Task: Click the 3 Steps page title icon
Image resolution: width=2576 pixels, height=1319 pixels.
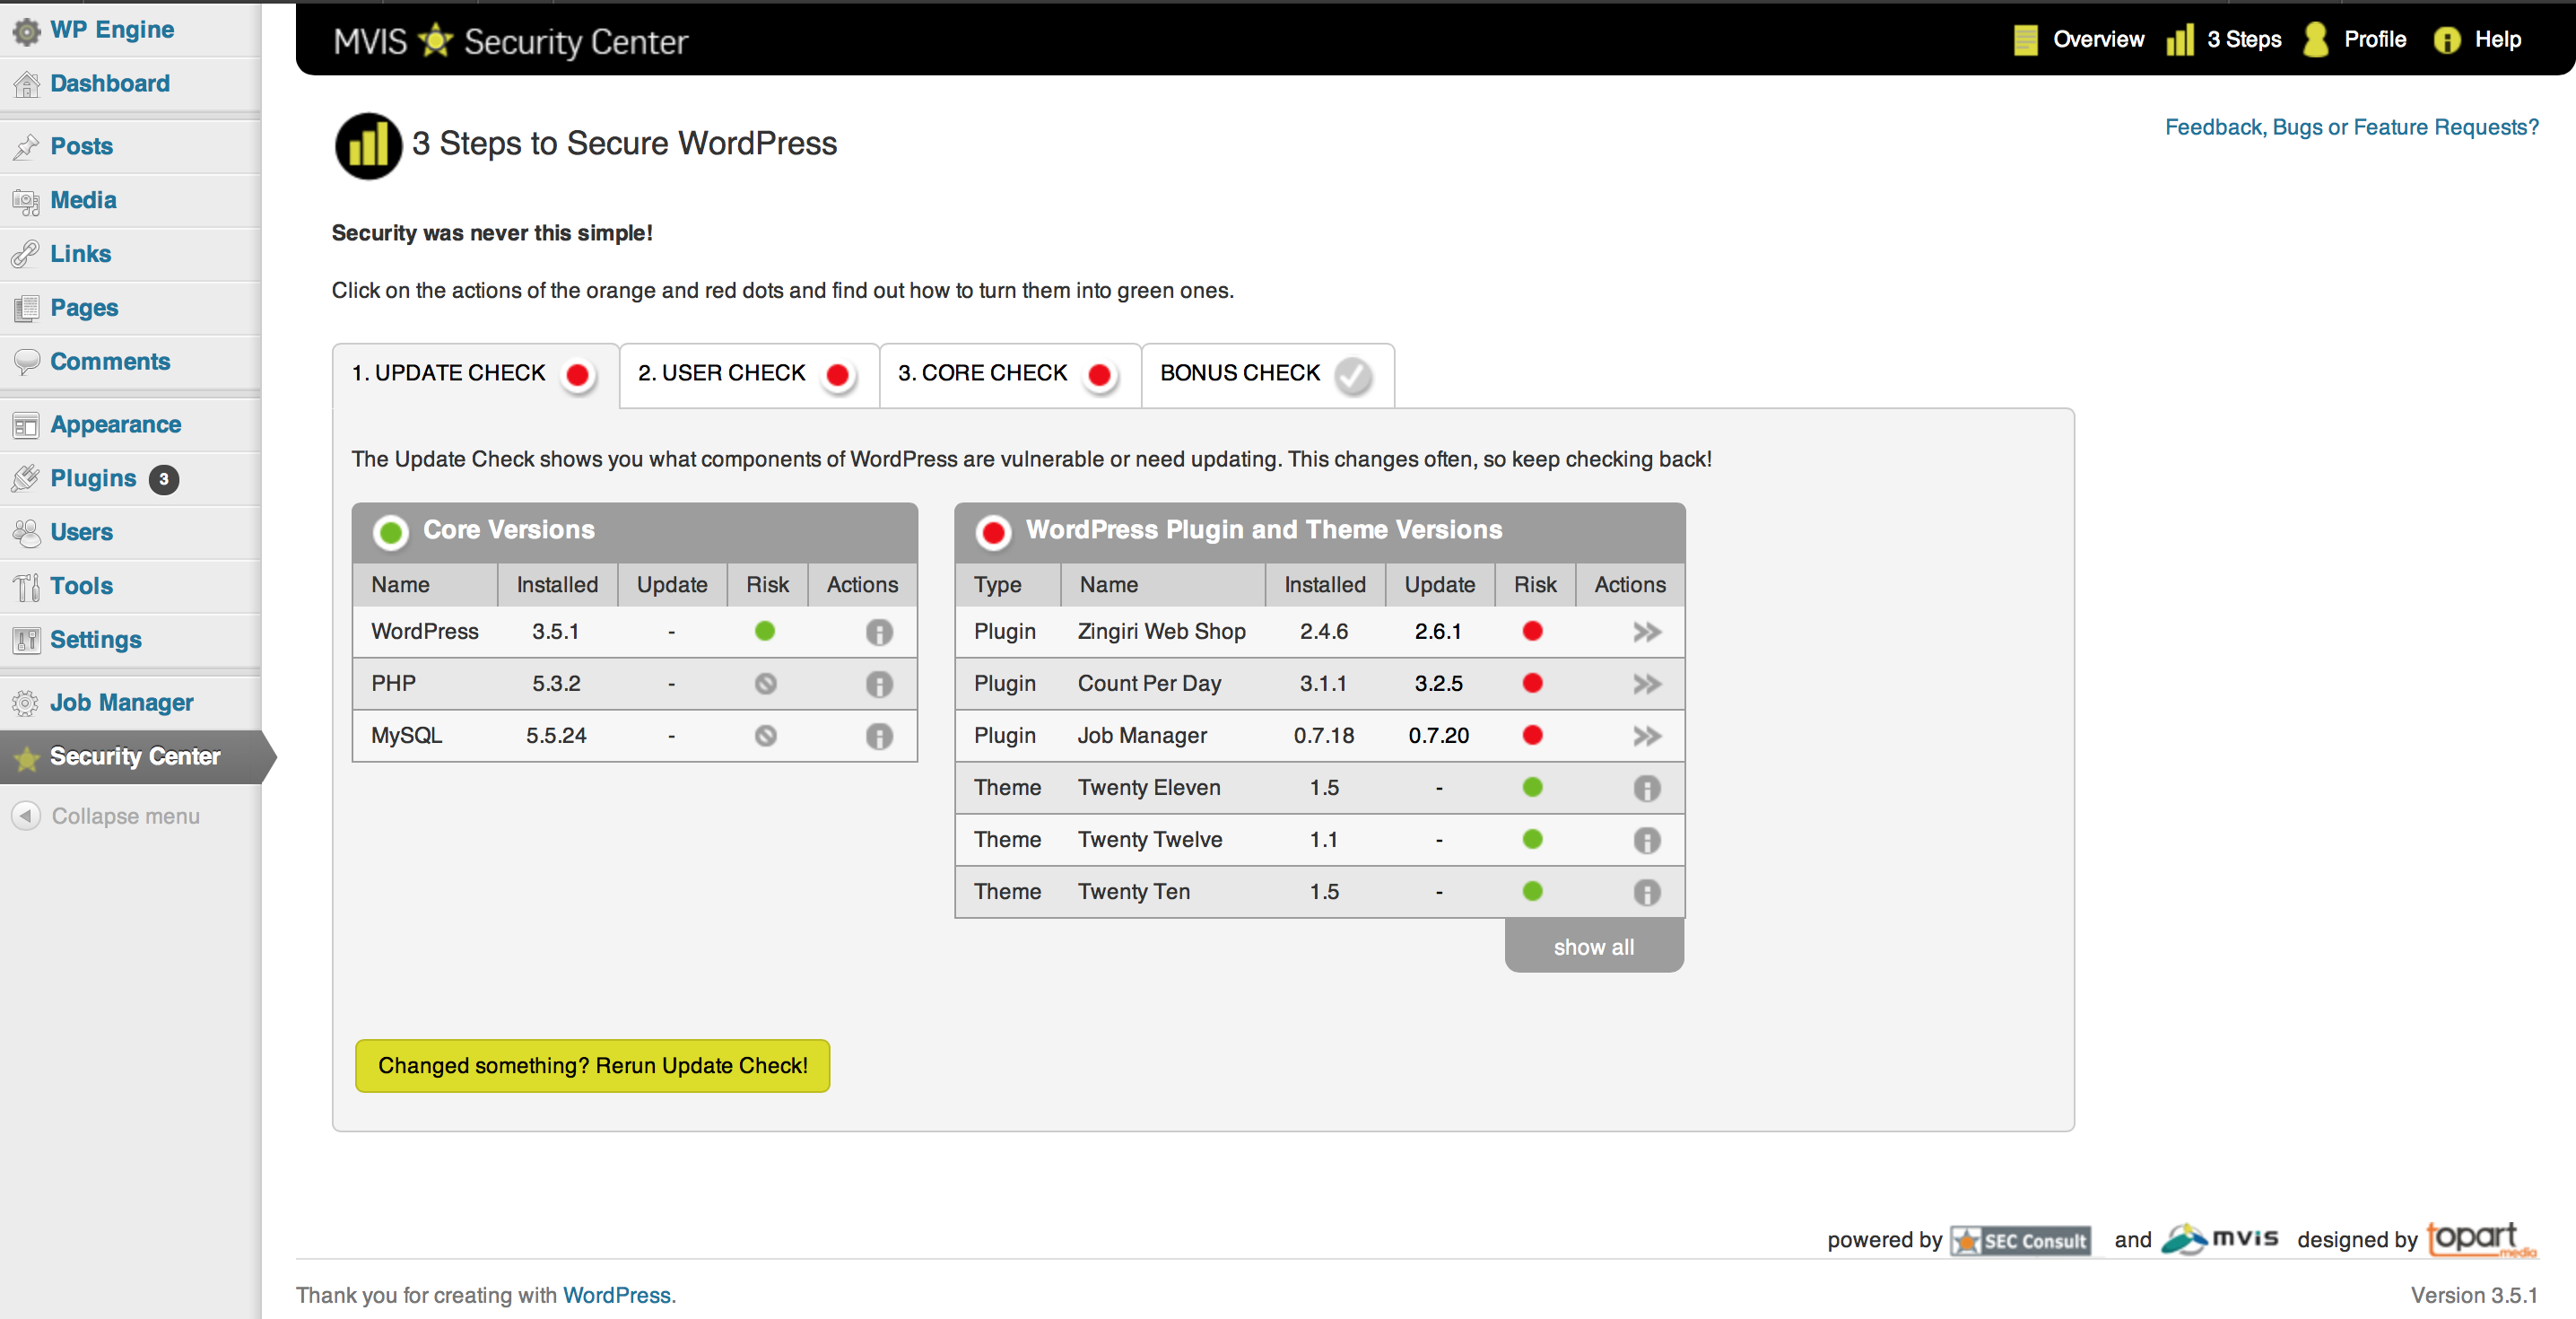Action: coord(368,146)
